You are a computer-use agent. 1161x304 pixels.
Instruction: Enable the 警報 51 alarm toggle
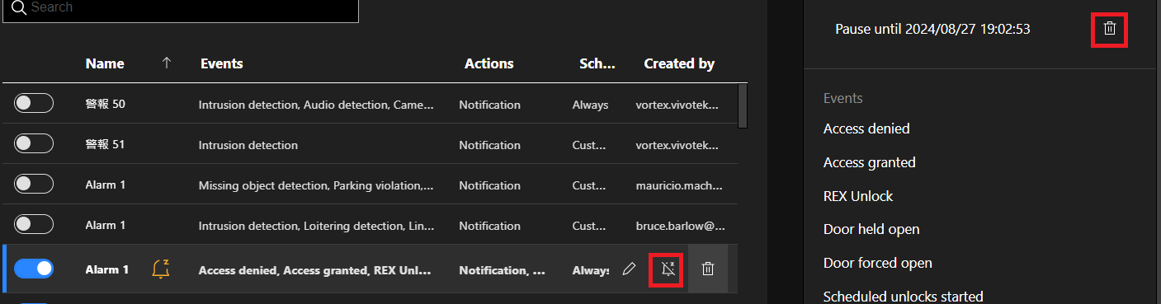[34, 143]
